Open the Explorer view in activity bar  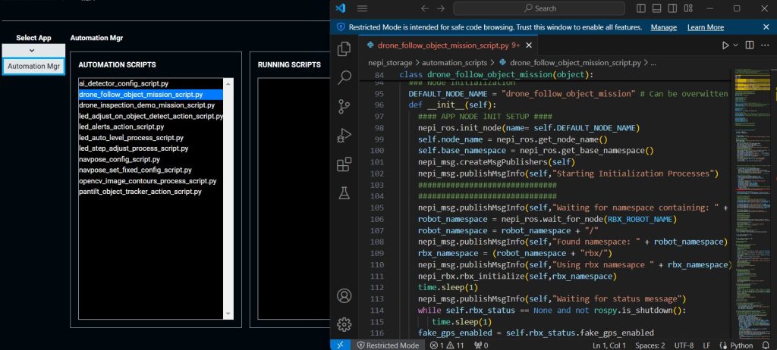click(344, 49)
